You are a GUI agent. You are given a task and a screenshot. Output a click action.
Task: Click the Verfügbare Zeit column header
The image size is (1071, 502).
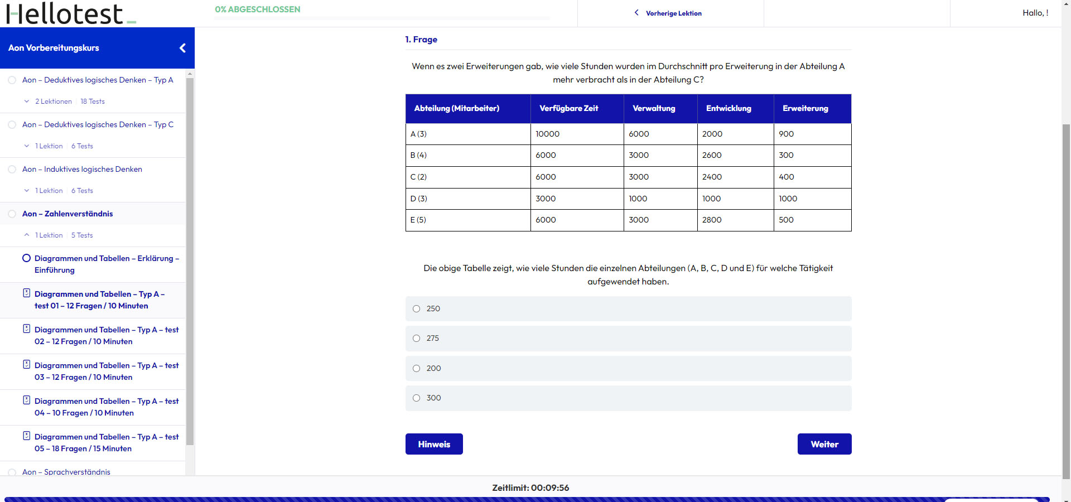[577, 109]
